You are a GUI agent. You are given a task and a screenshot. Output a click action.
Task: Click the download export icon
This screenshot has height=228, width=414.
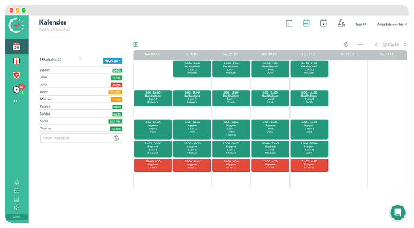(x=341, y=23)
